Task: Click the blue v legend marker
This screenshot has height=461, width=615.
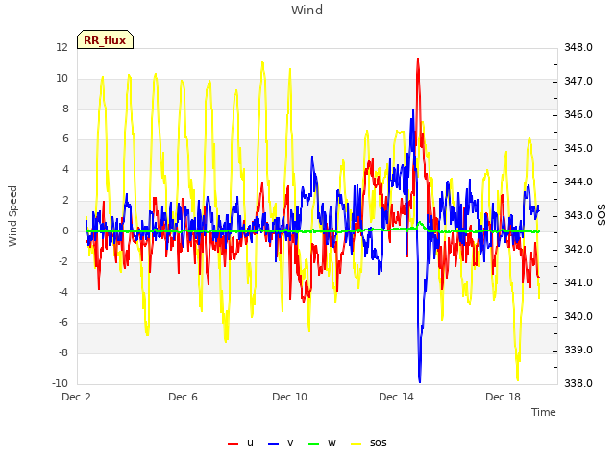Action: [x=273, y=444]
